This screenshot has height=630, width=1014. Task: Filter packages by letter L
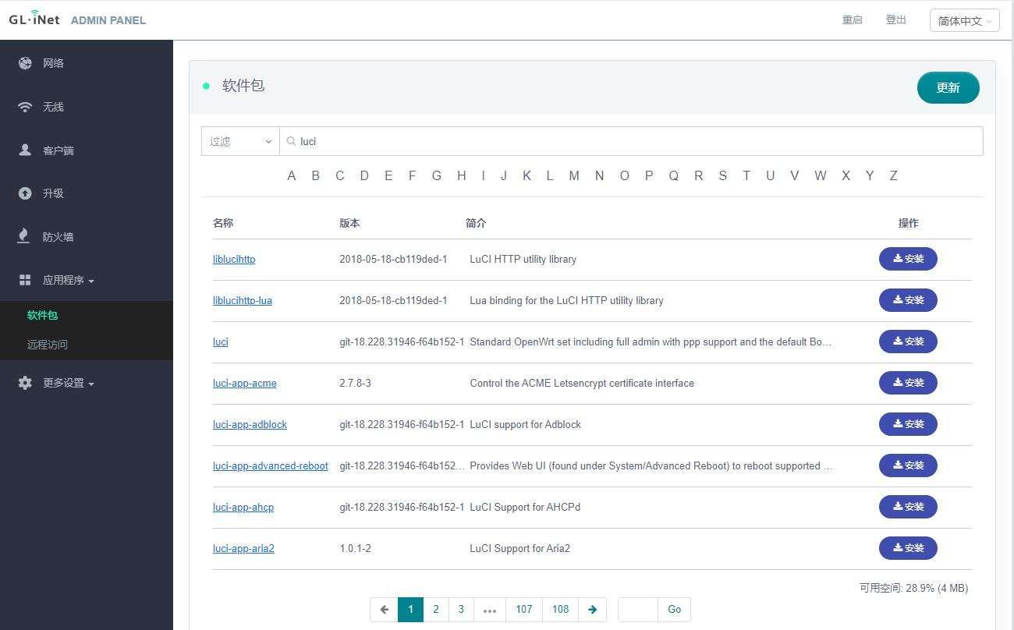point(550,175)
